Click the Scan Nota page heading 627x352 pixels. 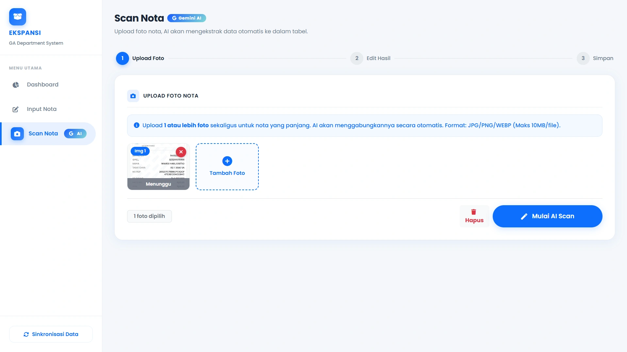point(139,18)
